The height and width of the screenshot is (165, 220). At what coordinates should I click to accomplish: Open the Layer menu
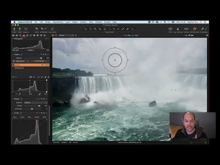(68, 22)
